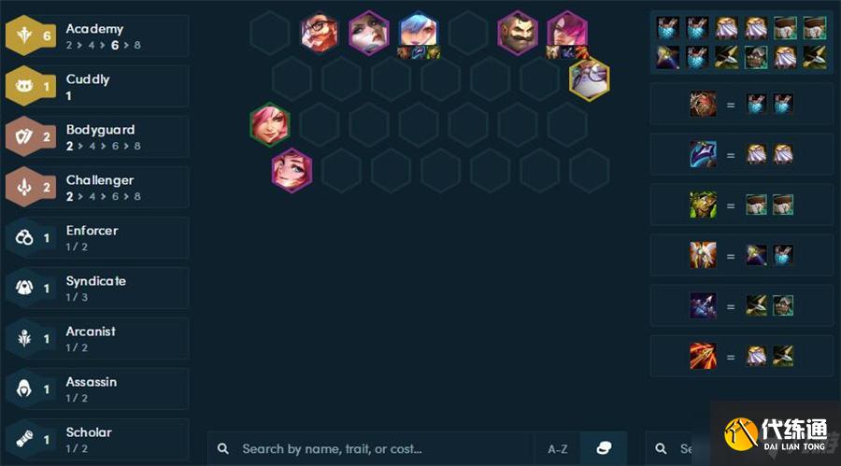This screenshot has width=841, height=466.
Task: Select the Academy trait hexagon icon
Action: click(24, 35)
